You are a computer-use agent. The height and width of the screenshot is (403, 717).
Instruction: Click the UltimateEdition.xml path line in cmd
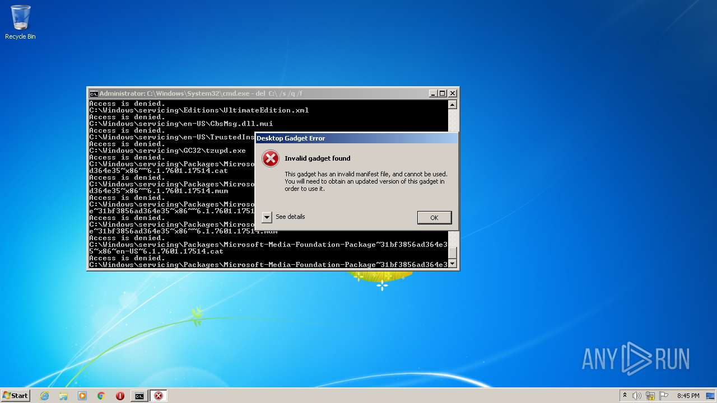click(x=199, y=110)
